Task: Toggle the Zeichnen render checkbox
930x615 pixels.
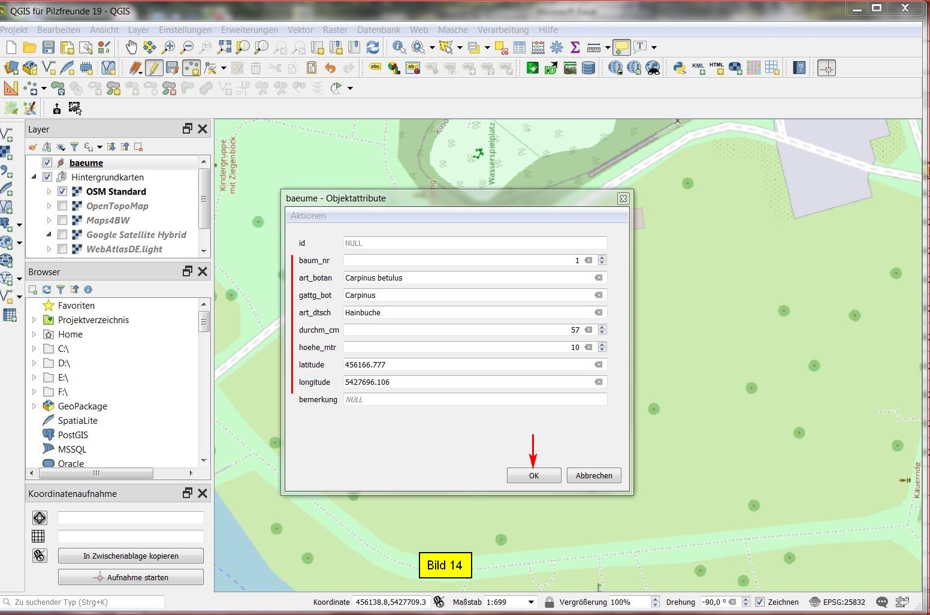Action: click(760, 602)
